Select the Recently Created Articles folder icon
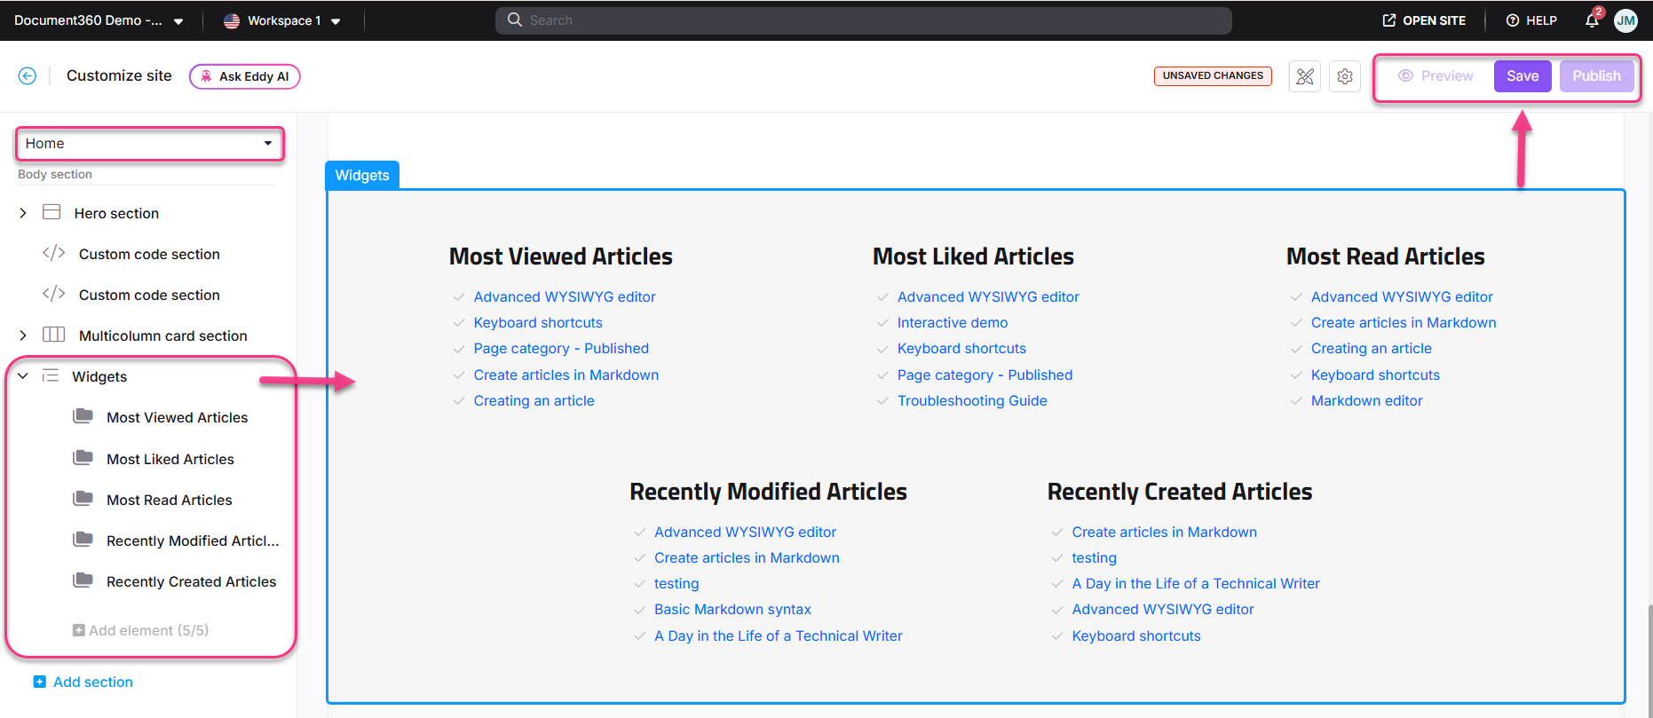This screenshot has height=718, width=1653. 83,580
